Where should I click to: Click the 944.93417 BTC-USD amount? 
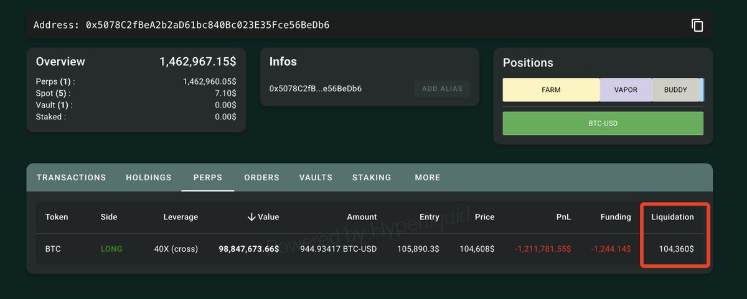[x=339, y=249]
